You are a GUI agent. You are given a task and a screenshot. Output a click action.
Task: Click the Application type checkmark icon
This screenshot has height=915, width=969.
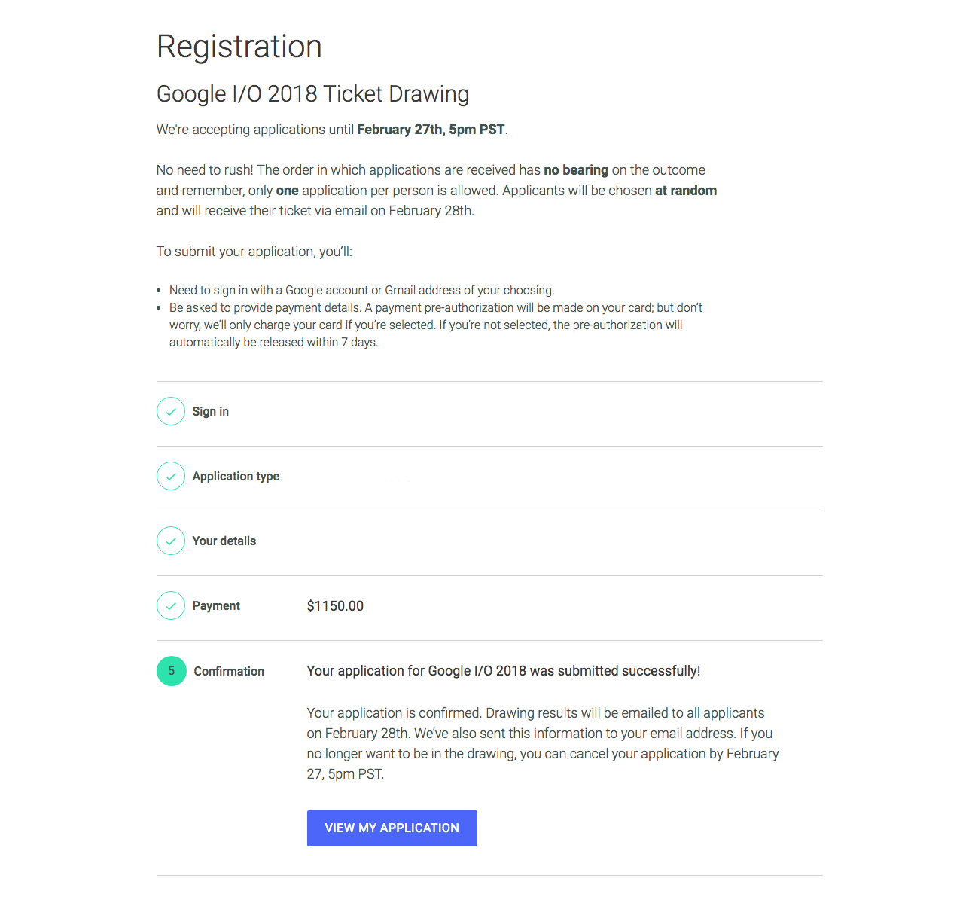point(171,476)
